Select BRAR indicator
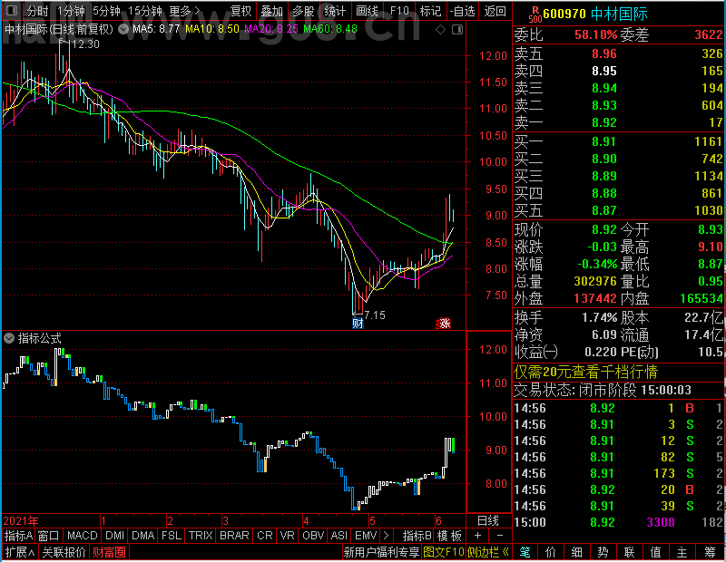 click(x=234, y=536)
